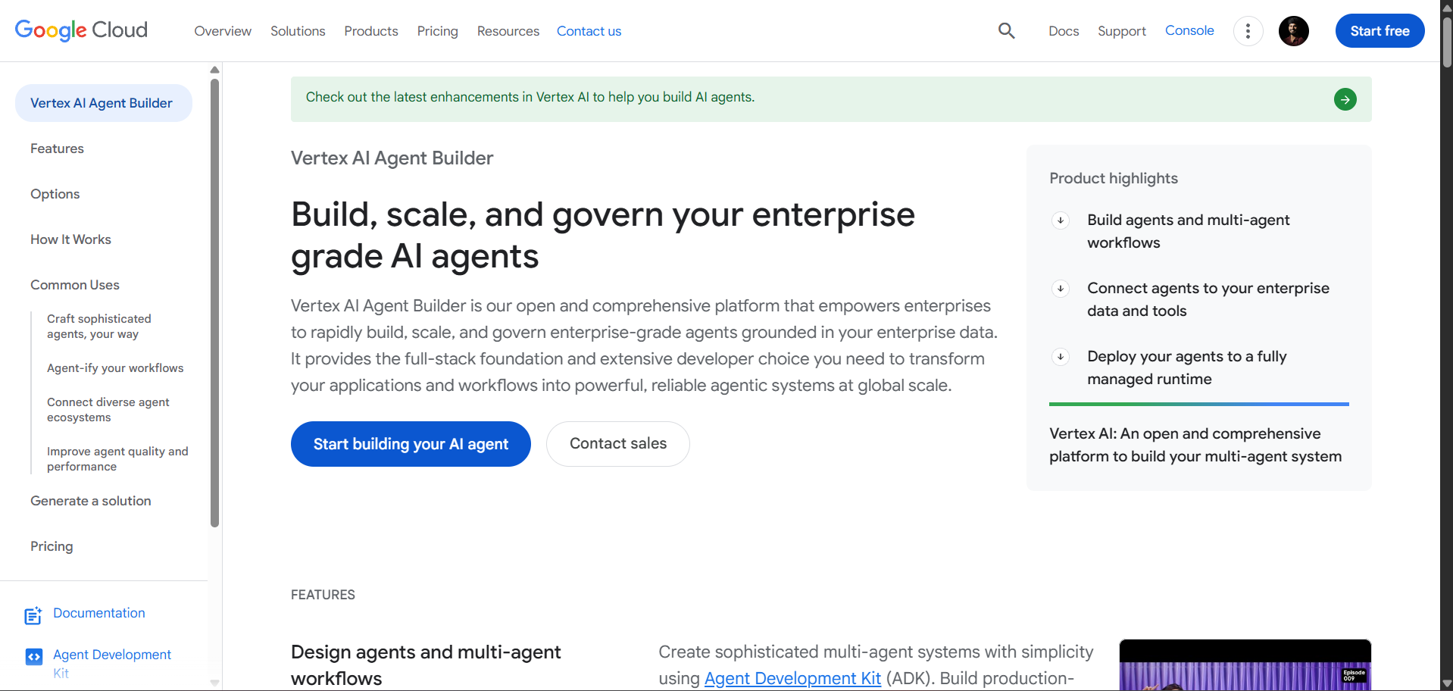Click the Documentation icon in sidebar

coord(33,615)
